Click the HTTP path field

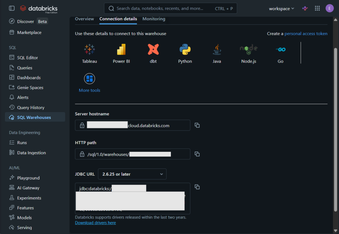(132, 154)
